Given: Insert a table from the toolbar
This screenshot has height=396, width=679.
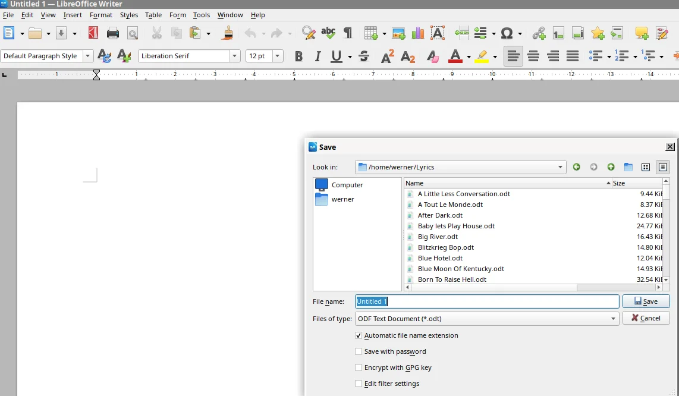Looking at the screenshot, I should tap(370, 33).
